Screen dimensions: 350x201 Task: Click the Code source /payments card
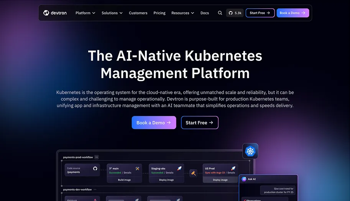[x=82, y=170]
